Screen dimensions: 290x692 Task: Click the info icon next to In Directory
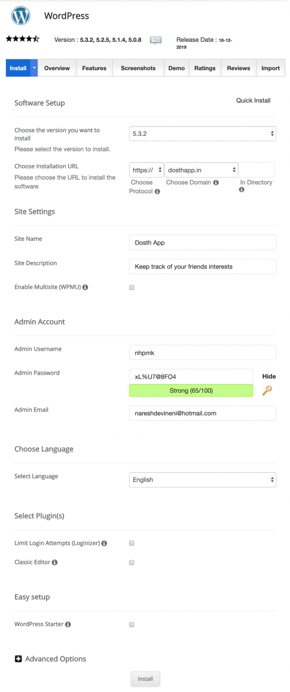242,189
